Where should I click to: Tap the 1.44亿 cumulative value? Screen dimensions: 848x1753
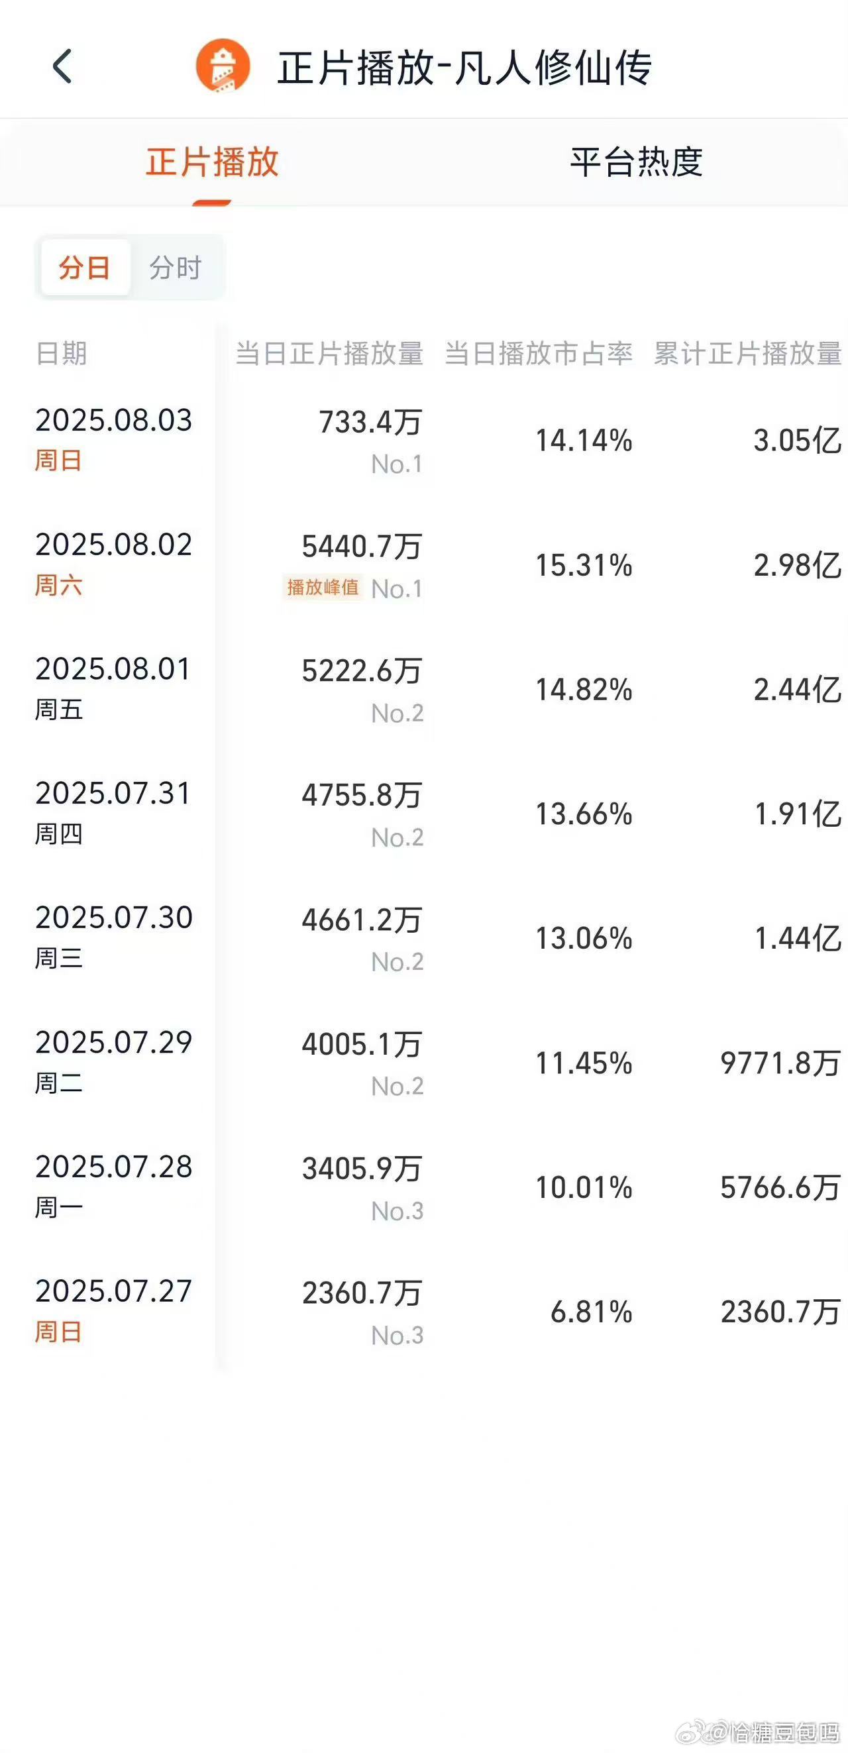pyautogui.click(x=798, y=938)
